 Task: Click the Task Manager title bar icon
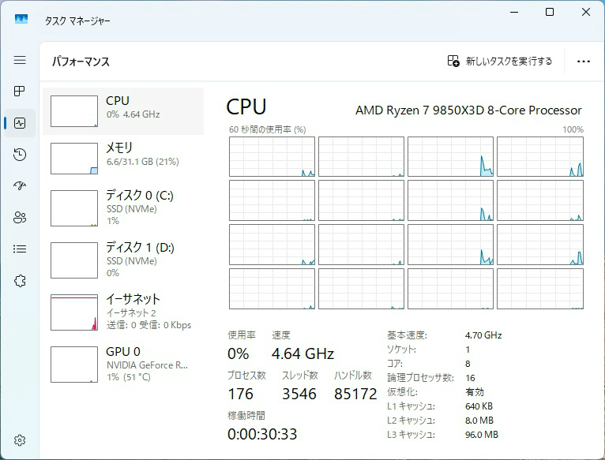point(21,19)
